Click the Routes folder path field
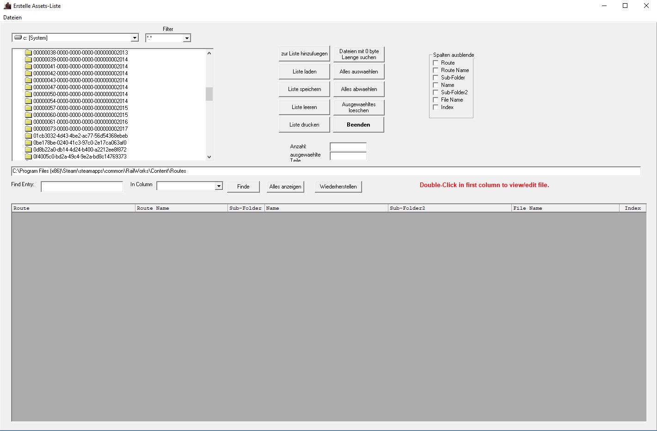The image size is (657, 431). pos(326,171)
